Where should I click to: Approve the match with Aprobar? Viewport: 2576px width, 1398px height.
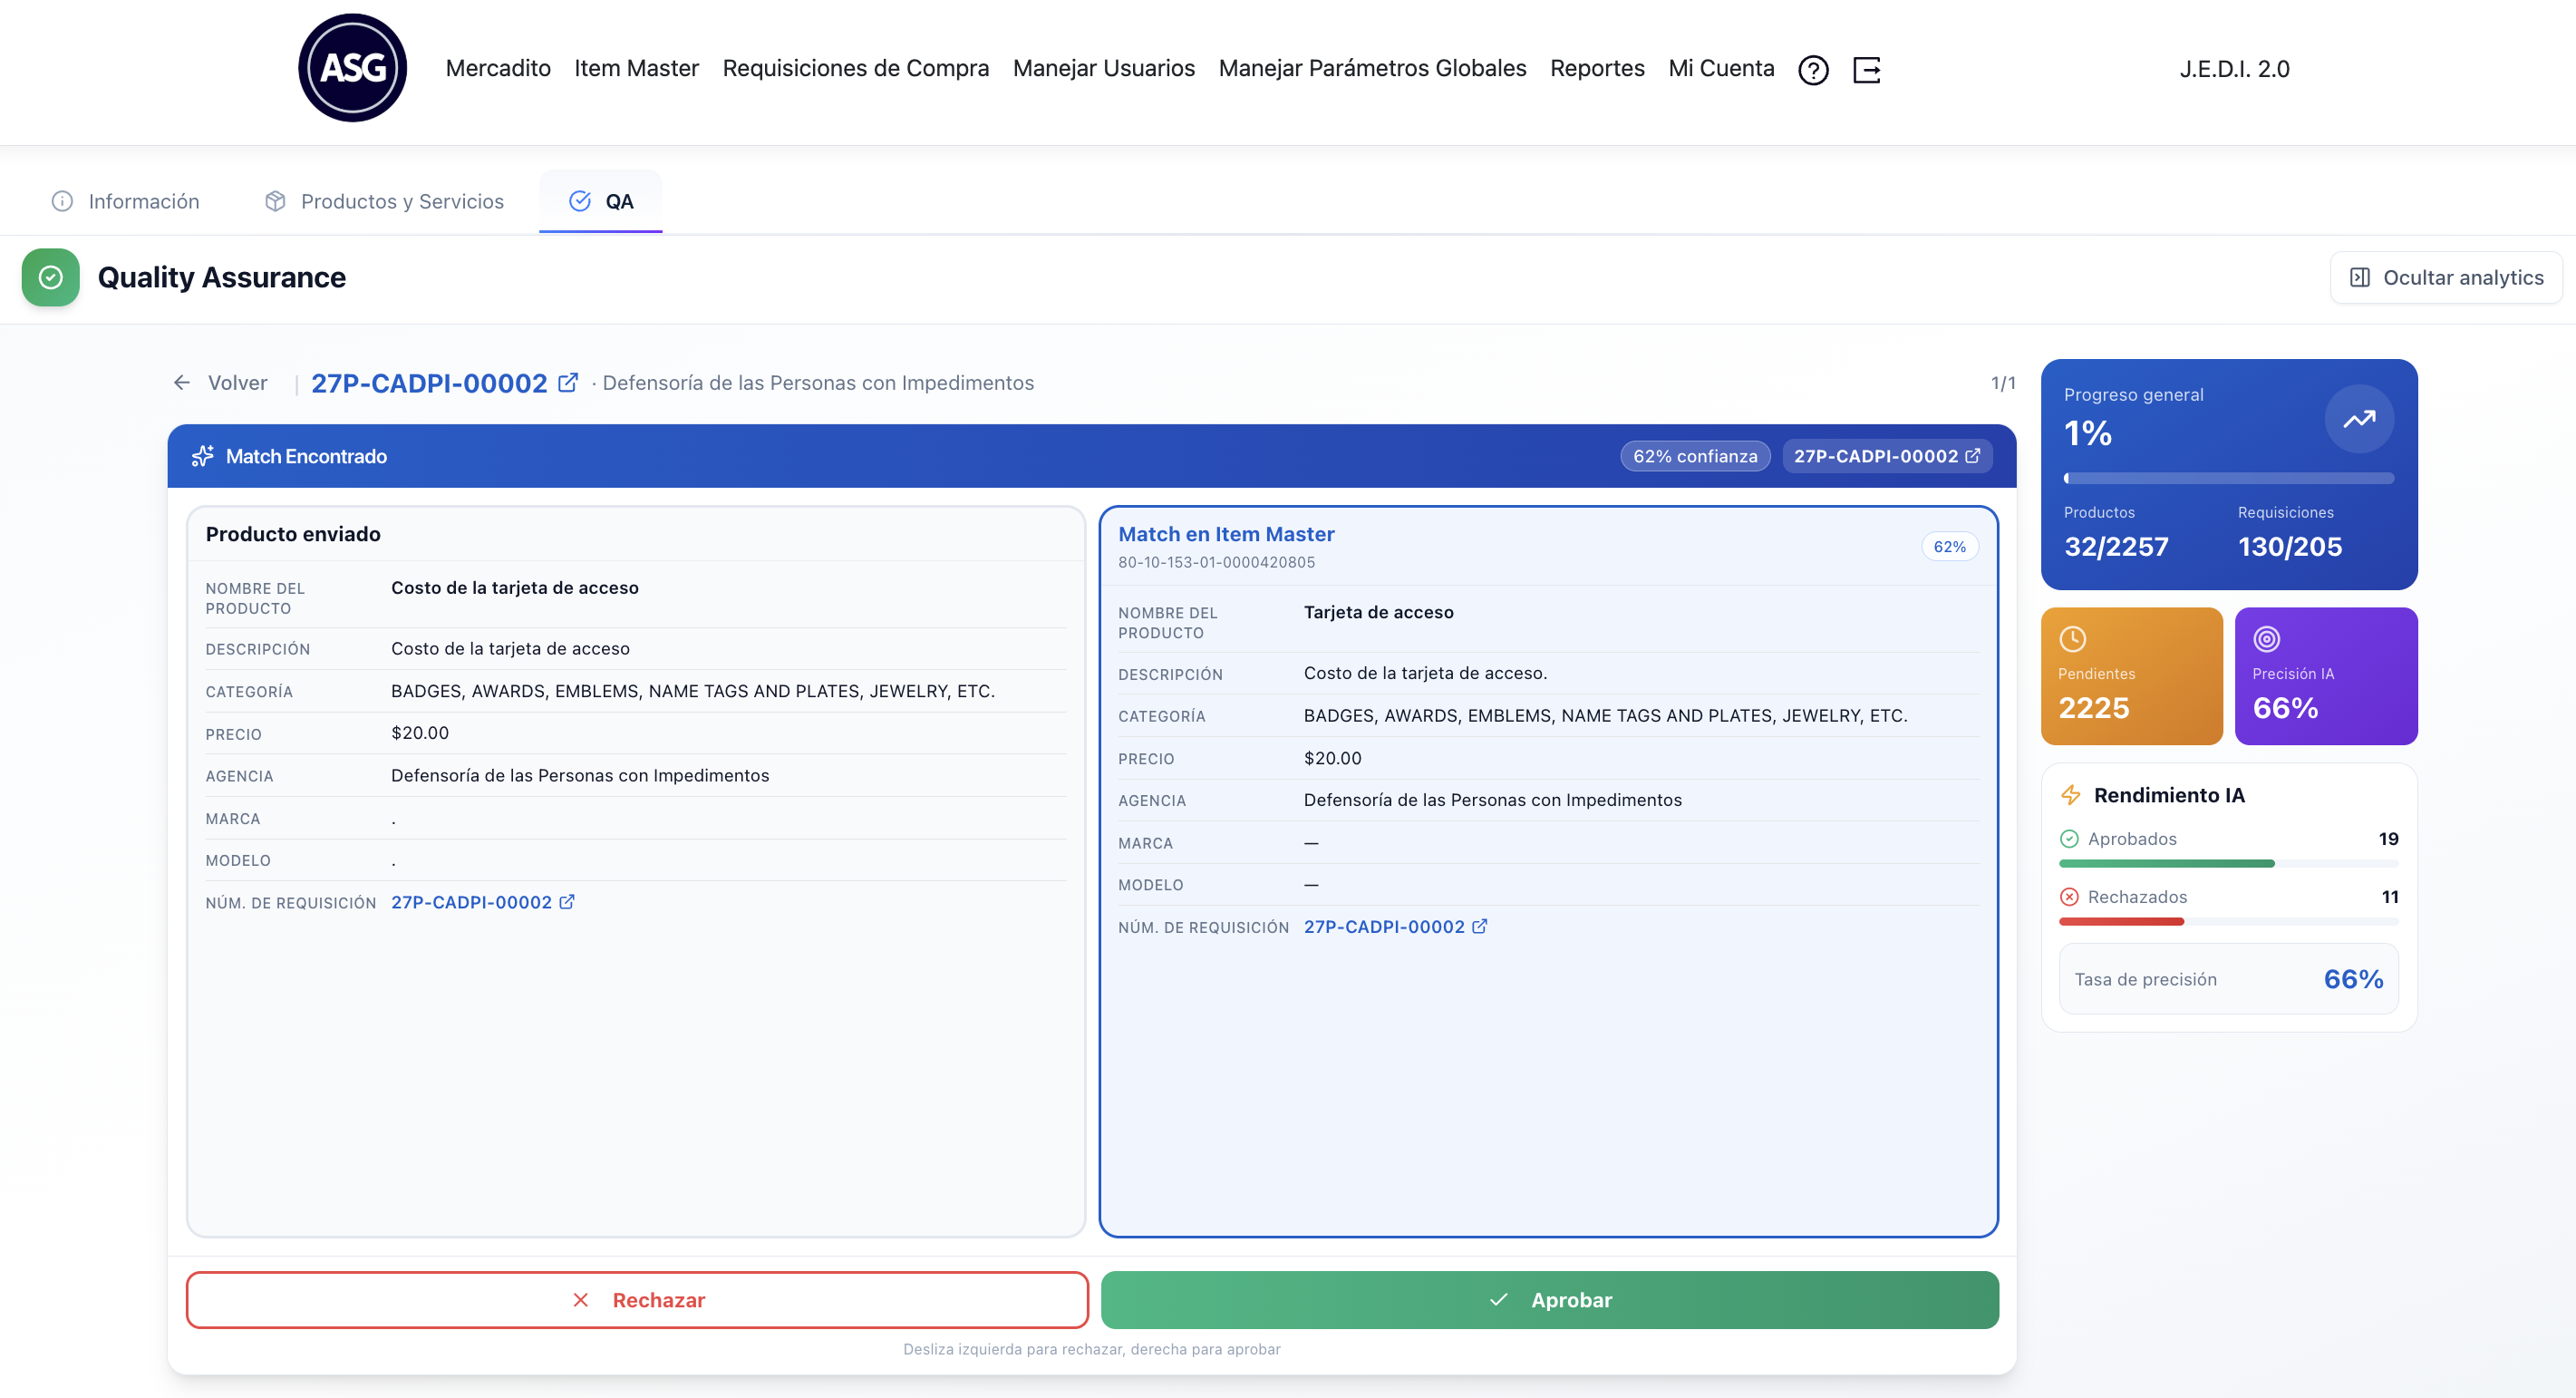(x=1550, y=1300)
